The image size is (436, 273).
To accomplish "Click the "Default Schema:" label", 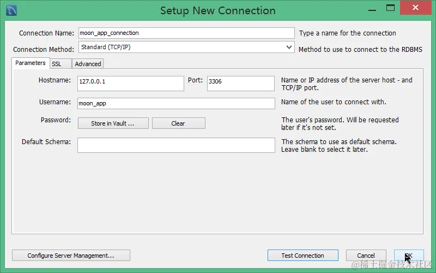I will (46, 142).
